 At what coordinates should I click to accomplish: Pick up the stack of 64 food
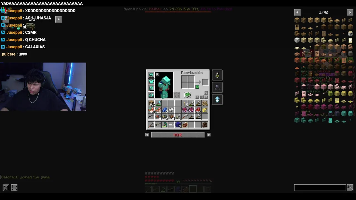click(x=151, y=110)
